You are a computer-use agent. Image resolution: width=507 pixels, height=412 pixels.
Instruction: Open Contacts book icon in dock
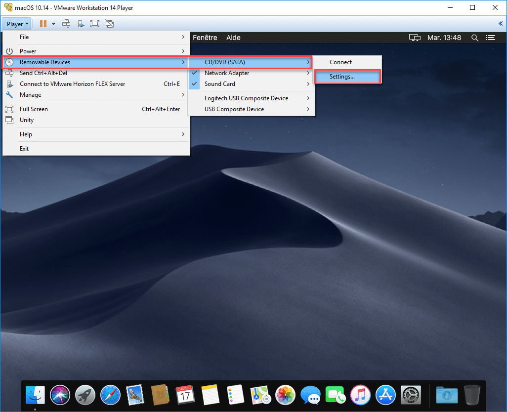tap(160, 395)
